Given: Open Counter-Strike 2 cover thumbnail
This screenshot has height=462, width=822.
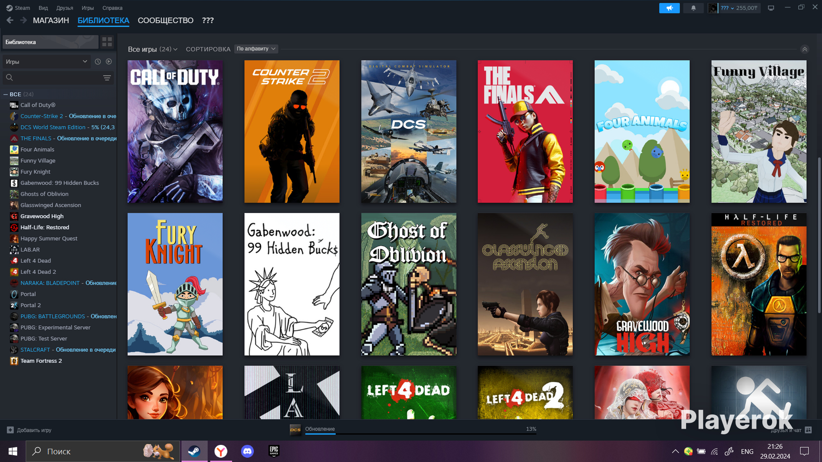Looking at the screenshot, I should pyautogui.click(x=292, y=132).
